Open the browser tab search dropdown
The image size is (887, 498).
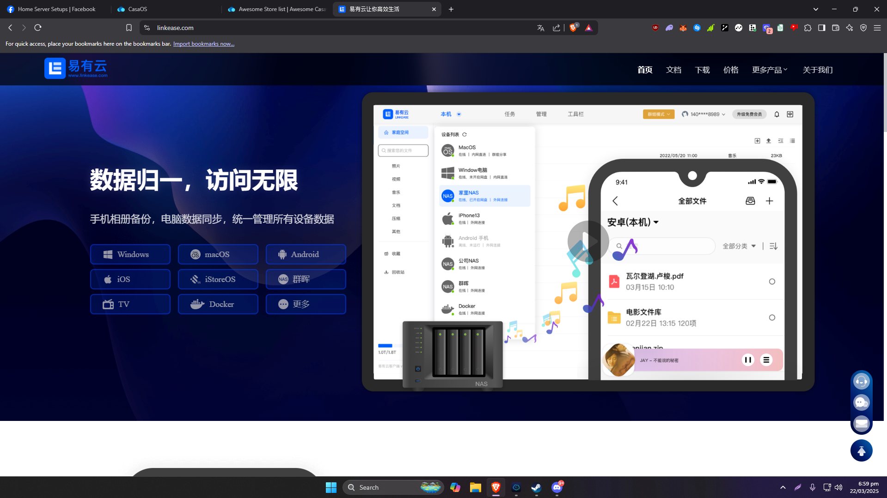pyautogui.click(x=816, y=9)
